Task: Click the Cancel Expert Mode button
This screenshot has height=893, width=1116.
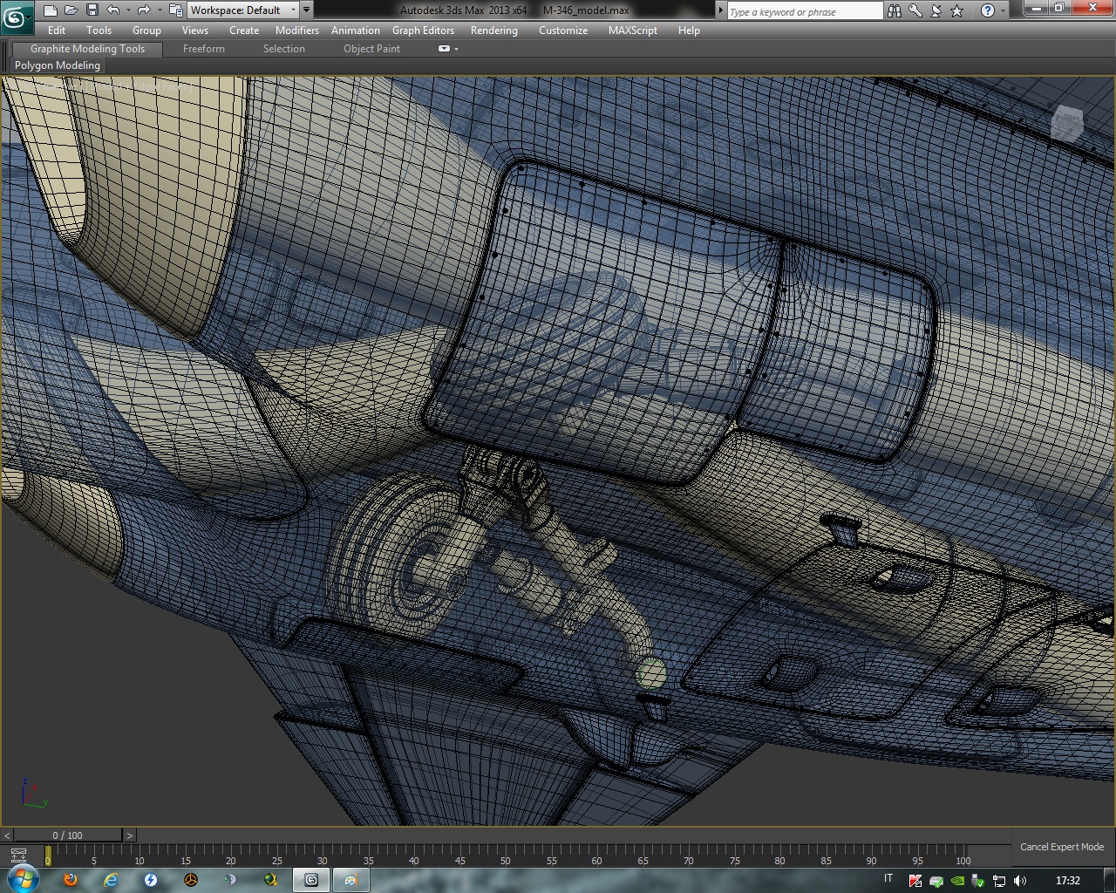Action: (1062, 847)
